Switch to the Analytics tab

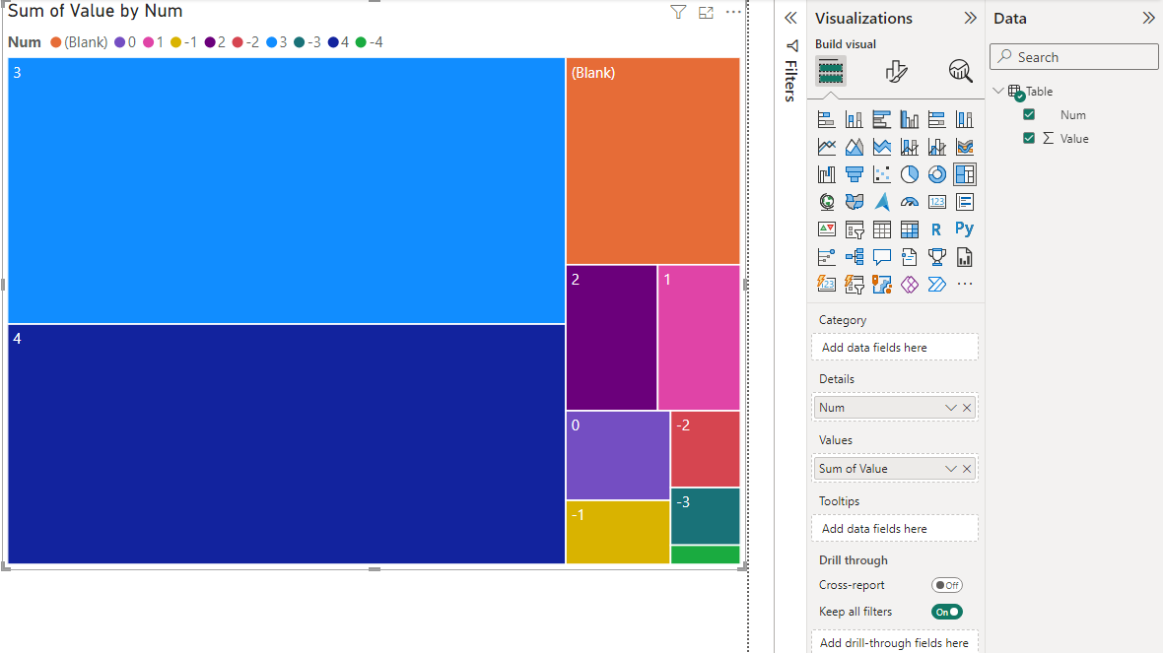pyautogui.click(x=961, y=72)
